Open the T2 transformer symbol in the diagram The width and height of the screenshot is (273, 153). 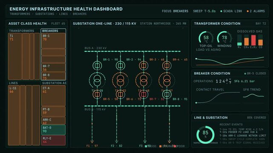pos(120,80)
